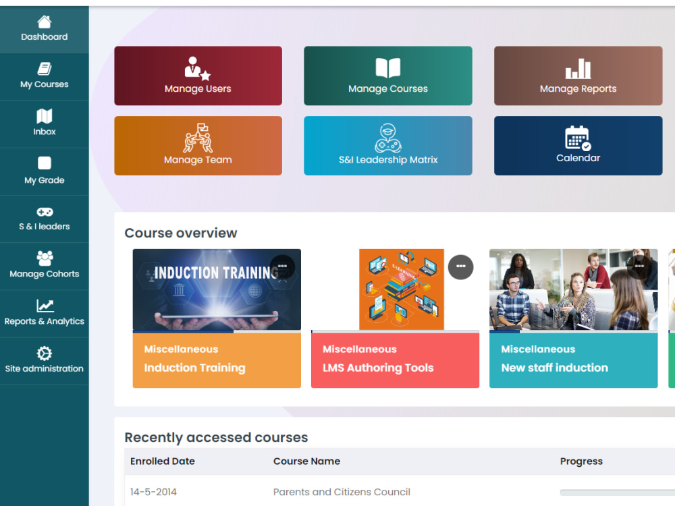Image resolution: width=675 pixels, height=506 pixels.
Task: Select Reports & Analytics sidebar label
Action: (x=45, y=321)
